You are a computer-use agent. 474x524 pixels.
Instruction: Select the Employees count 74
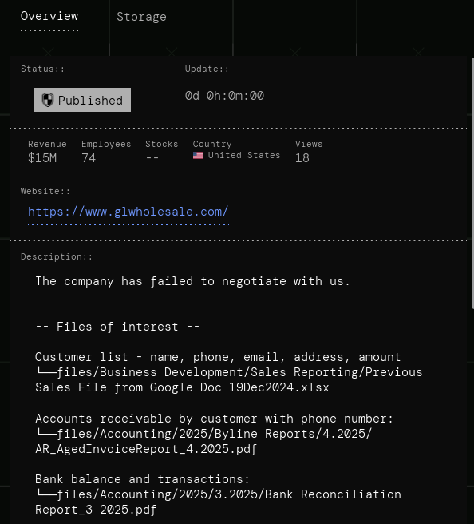pyautogui.click(x=89, y=157)
